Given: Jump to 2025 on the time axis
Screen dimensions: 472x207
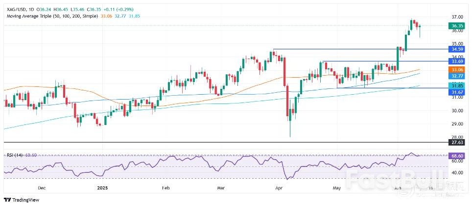Looking at the screenshot, I should click(x=102, y=187).
